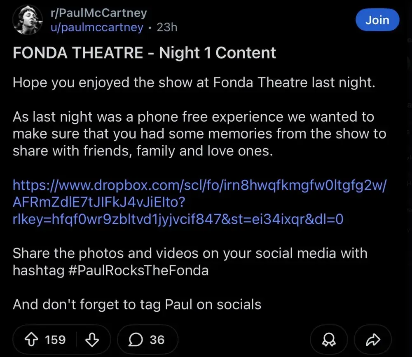Open the r/PaulMcCartney subreddit name link
The height and width of the screenshot is (357, 412).
point(98,13)
